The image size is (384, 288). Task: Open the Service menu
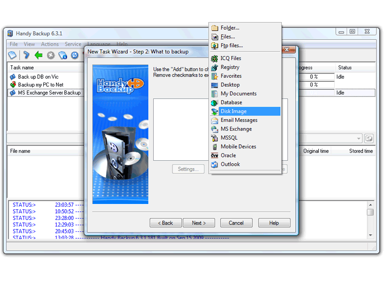(73, 44)
